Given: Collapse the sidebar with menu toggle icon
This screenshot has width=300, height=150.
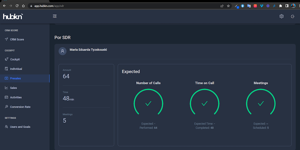Looking at the screenshot, I should click(54, 16).
